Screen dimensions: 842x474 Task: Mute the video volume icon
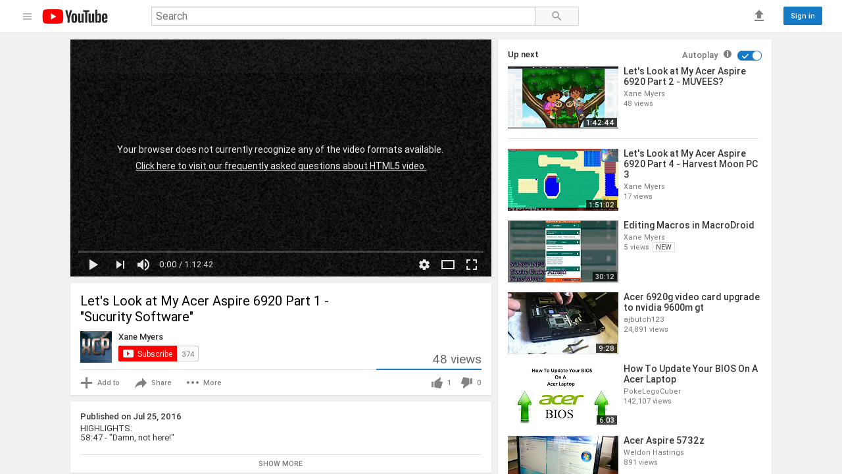[143, 265]
